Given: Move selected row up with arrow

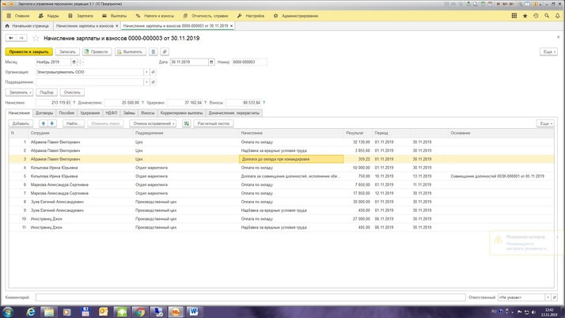Looking at the screenshot, I should pyautogui.click(x=44, y=123).
